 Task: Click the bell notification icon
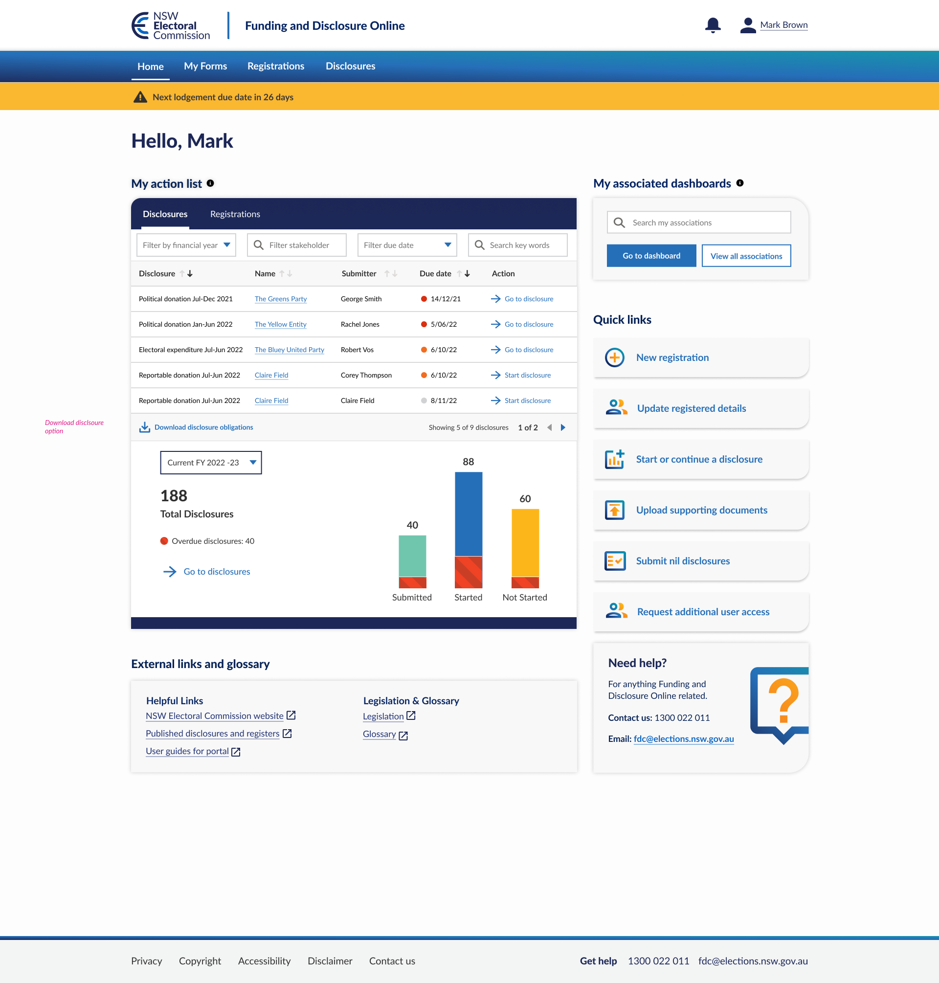click(712, 24)
